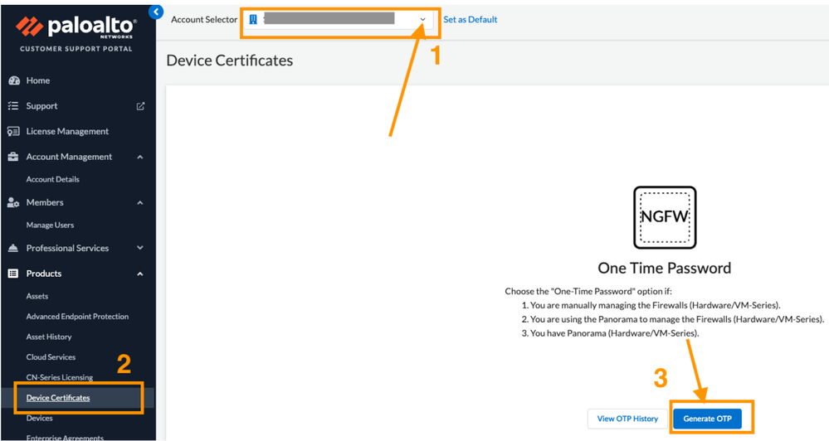
Task: Click Generate OTP button
Action: tap(707, 419)
